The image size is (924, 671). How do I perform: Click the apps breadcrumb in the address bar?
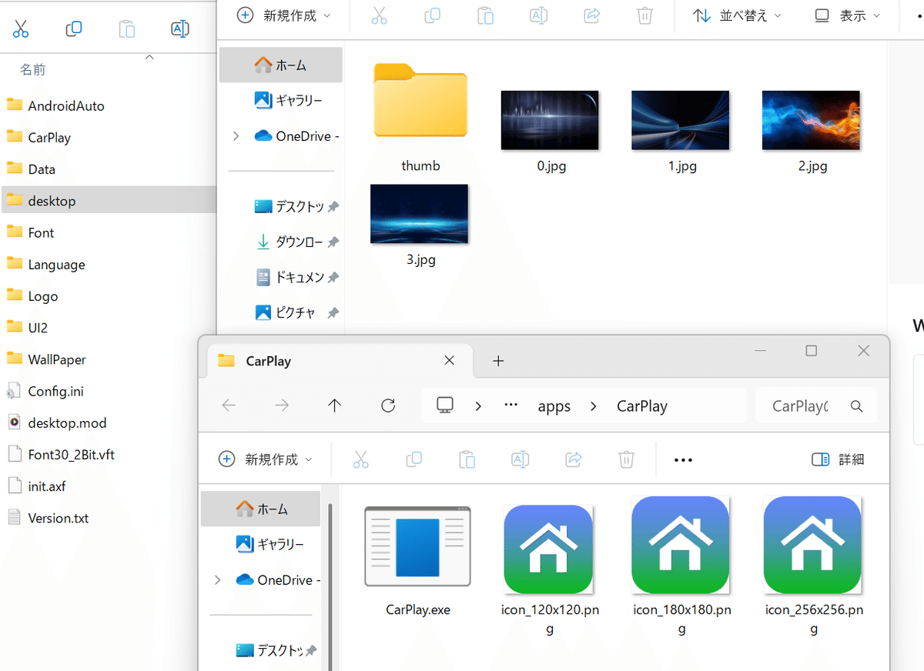pos(554,406)
